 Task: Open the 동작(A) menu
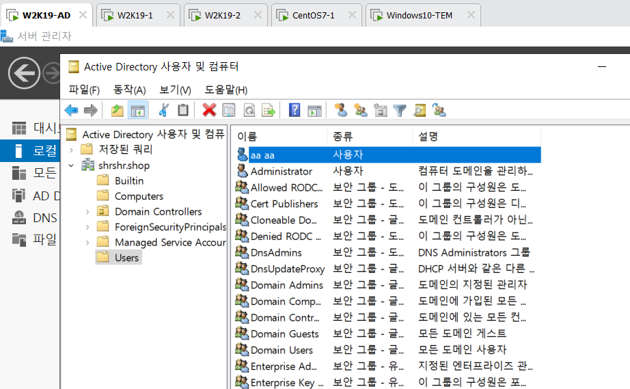pos(129,90)
